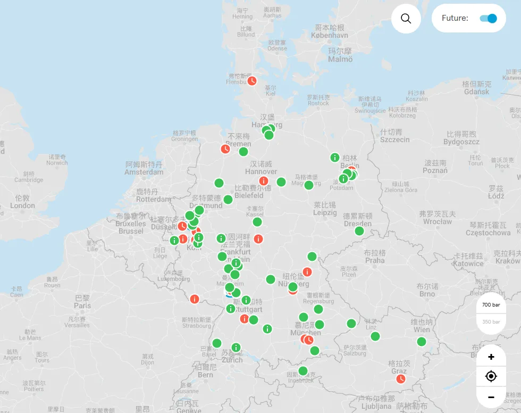Select the green station marker near Basel
Image resolution: width=521 pixels, height=413 pixels.
(217, 343)
